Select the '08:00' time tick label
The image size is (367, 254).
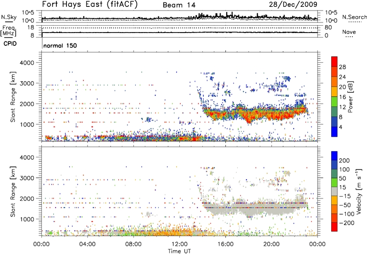[x=133, y=244]
